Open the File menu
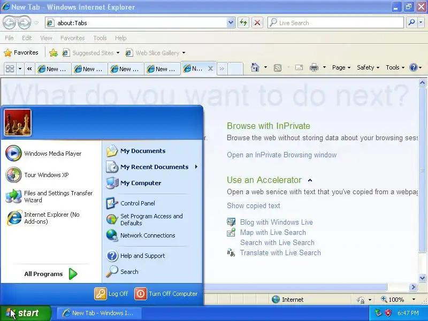The width and height of the screenshot is (428, 321). [9, 38]
